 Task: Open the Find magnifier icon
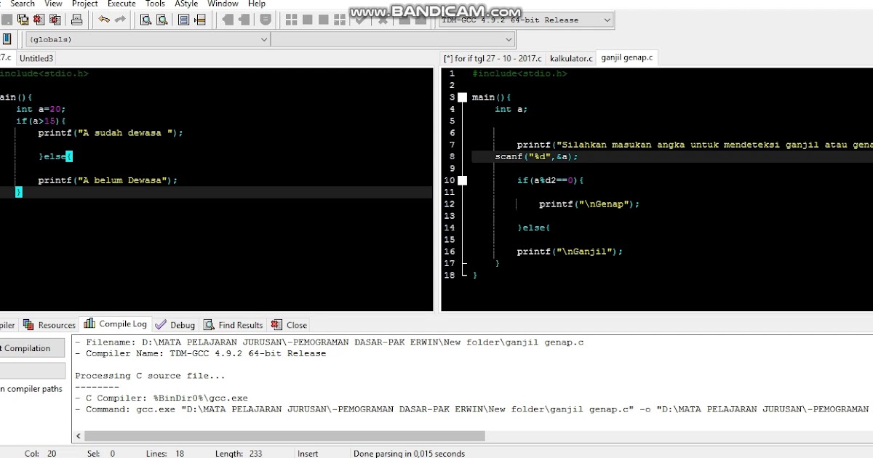(x=144, y=20)
